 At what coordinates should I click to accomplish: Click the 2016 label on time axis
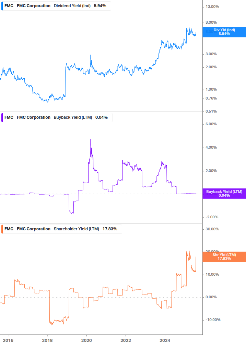(8, 341)
